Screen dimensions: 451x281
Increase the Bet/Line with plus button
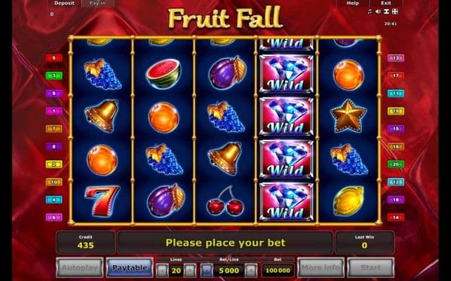pos(251,270)
